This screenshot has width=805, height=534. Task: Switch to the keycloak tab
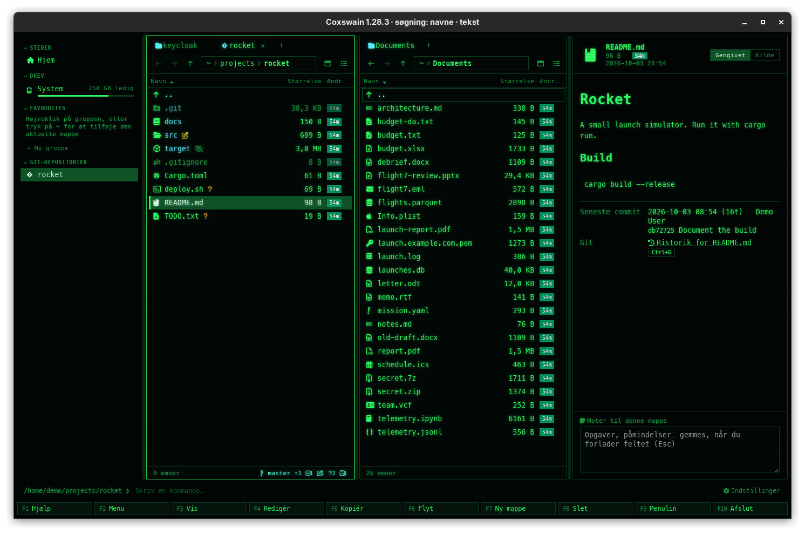(176, 46)
